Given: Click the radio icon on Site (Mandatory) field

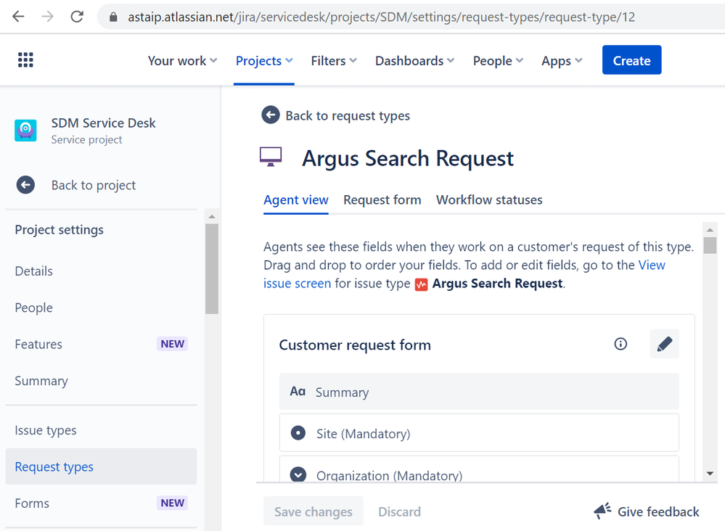Looking at the screenshot, I should [x=298, y=433].
